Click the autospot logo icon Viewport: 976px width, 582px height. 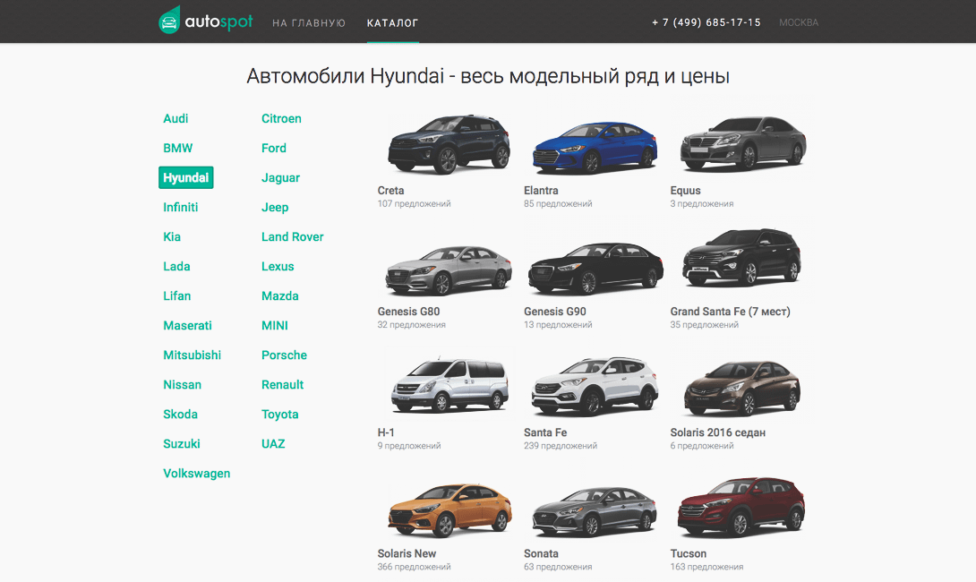point(169,20)
